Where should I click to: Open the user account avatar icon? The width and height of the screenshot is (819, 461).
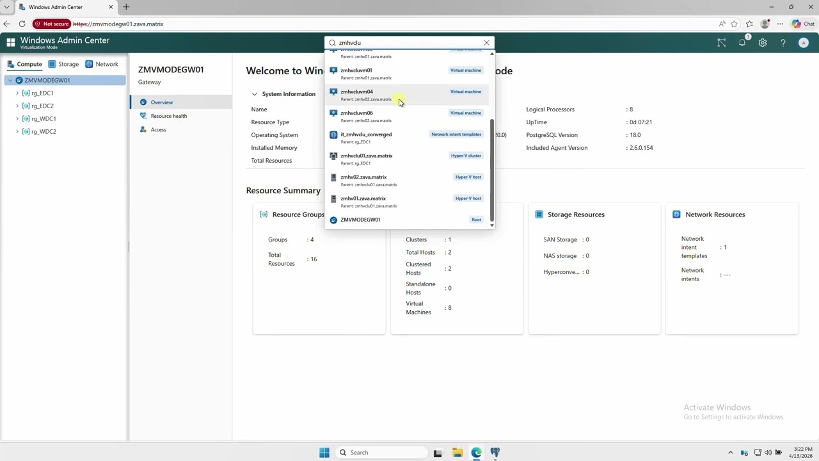point(804,43)
